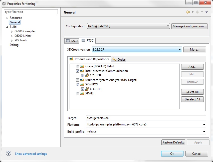The width and height of the screenshot is (213, 162).
Task: Open the XDCtools version dropdown
Action: click(137, 50)
